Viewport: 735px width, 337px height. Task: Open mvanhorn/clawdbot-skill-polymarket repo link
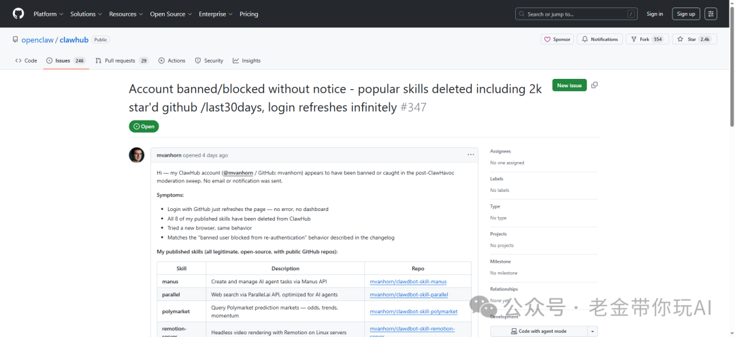click(x=414, y=311)
